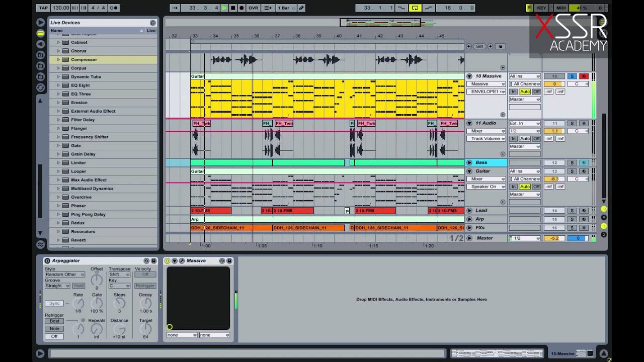644x362 pixels.
Task: Toggle track Delay D button
Action: tap(604, 234)
